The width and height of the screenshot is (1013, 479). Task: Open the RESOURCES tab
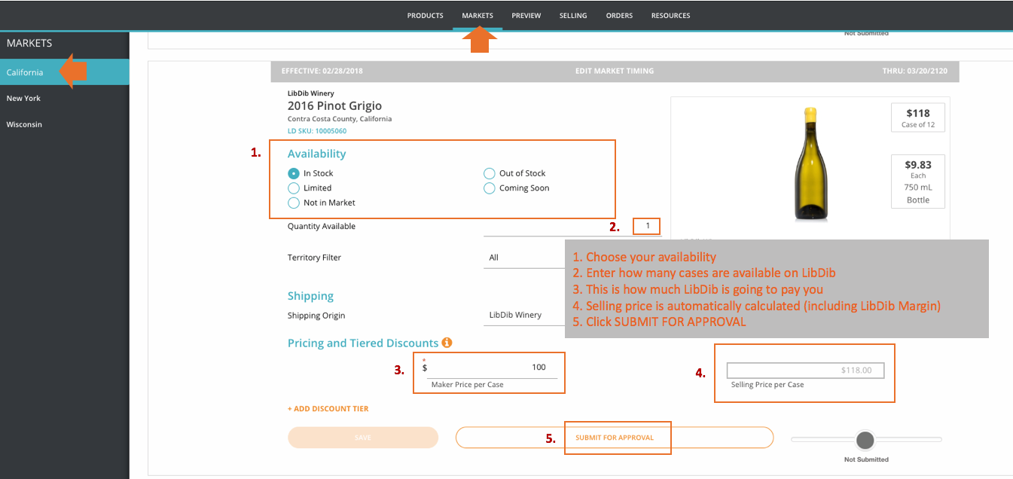point(670,15)
